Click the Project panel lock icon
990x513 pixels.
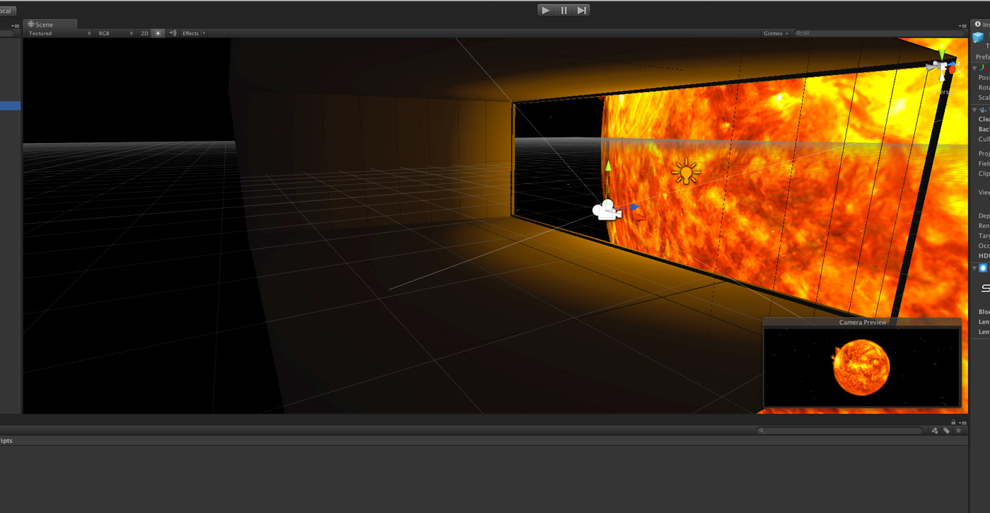pyautogui.click(x=953, y=422)
